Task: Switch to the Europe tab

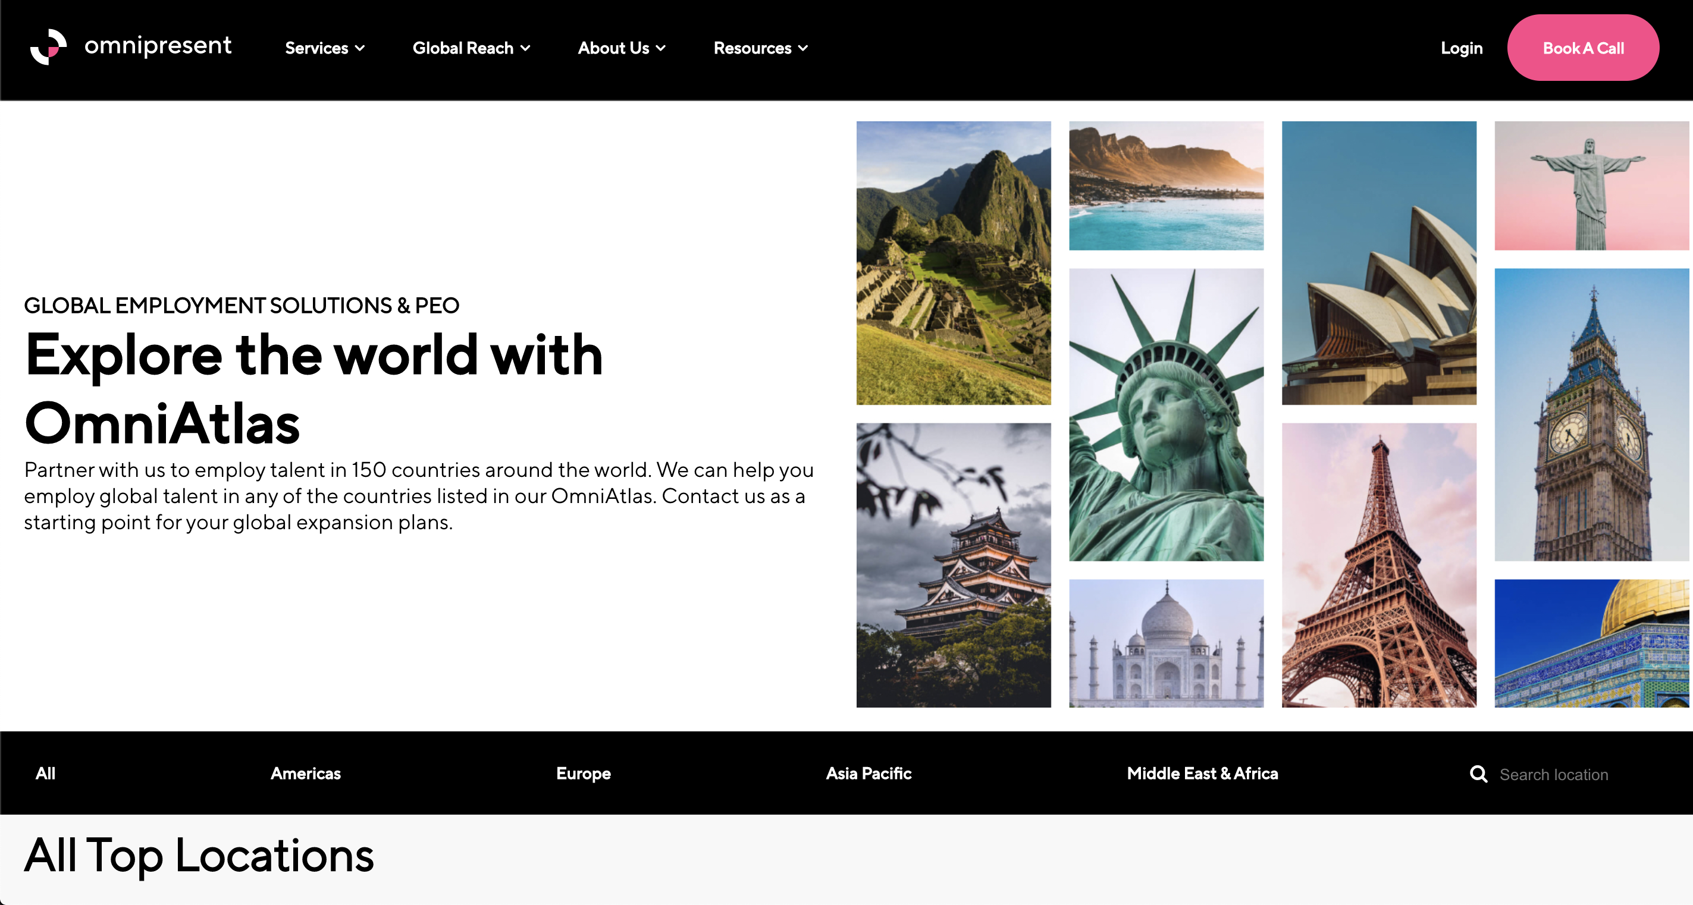Action: click(x=584, y=774)
